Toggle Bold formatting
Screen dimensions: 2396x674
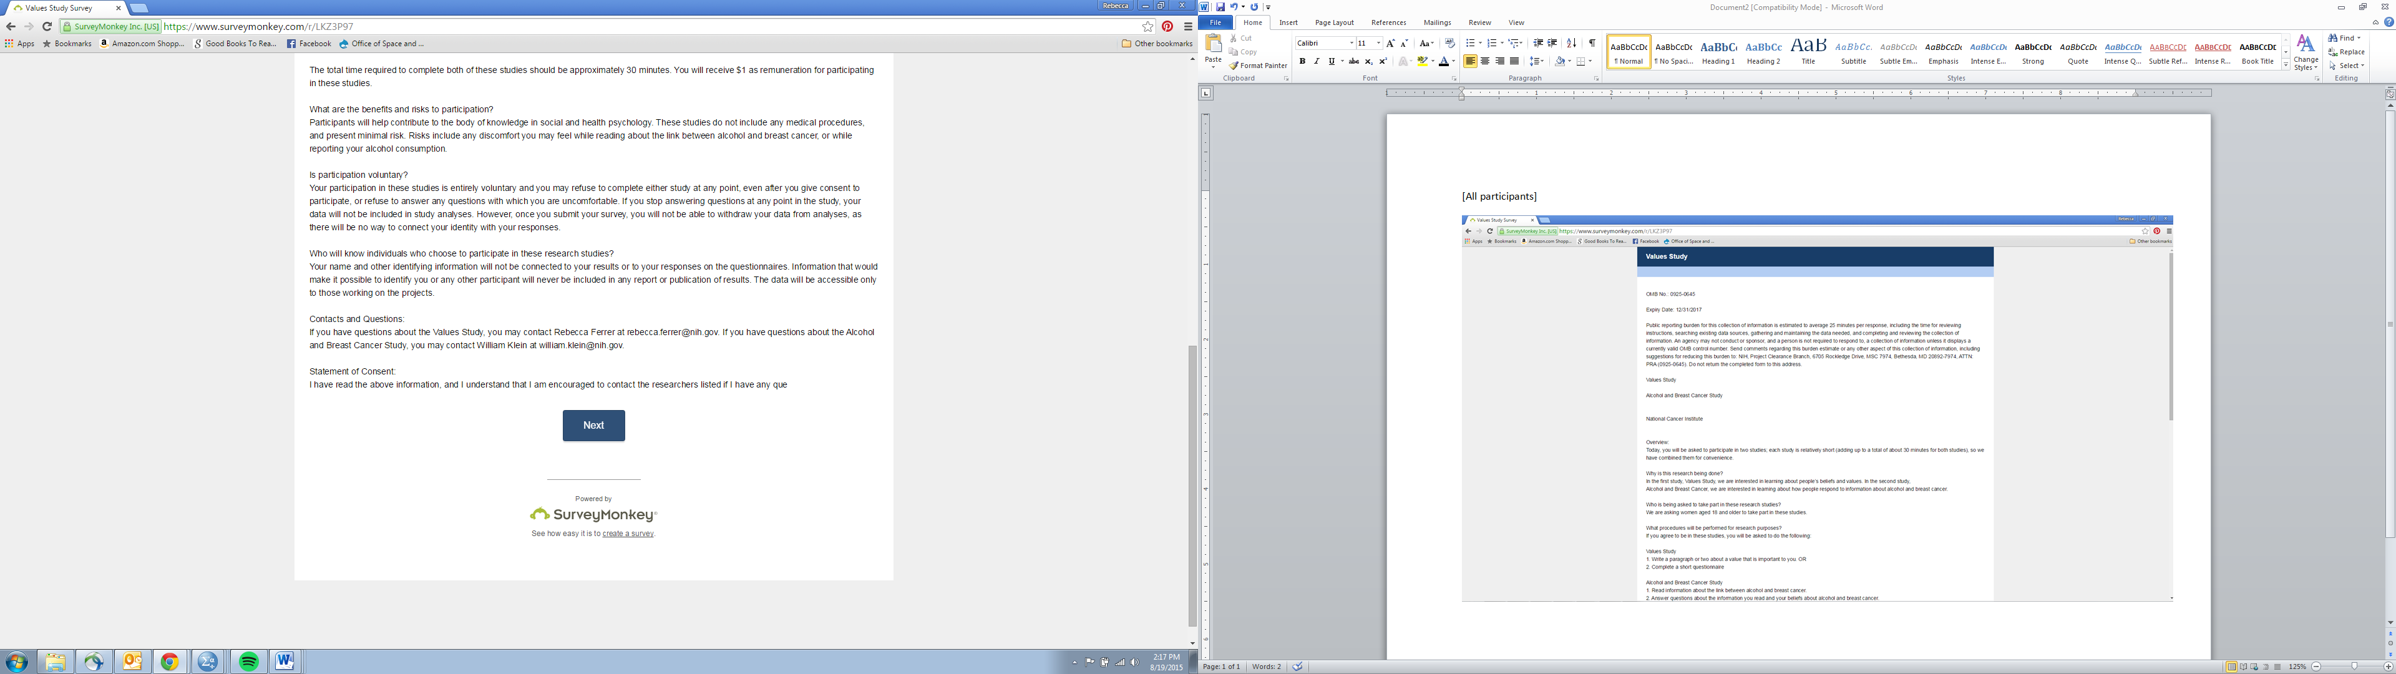[1302, 61]
